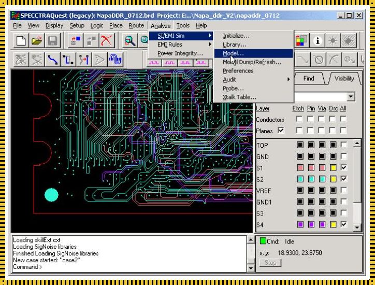The width and height of the screenshot is (375, 285).
Task: Select the blue add connect route tool
Action: click(x=53, y=60)
